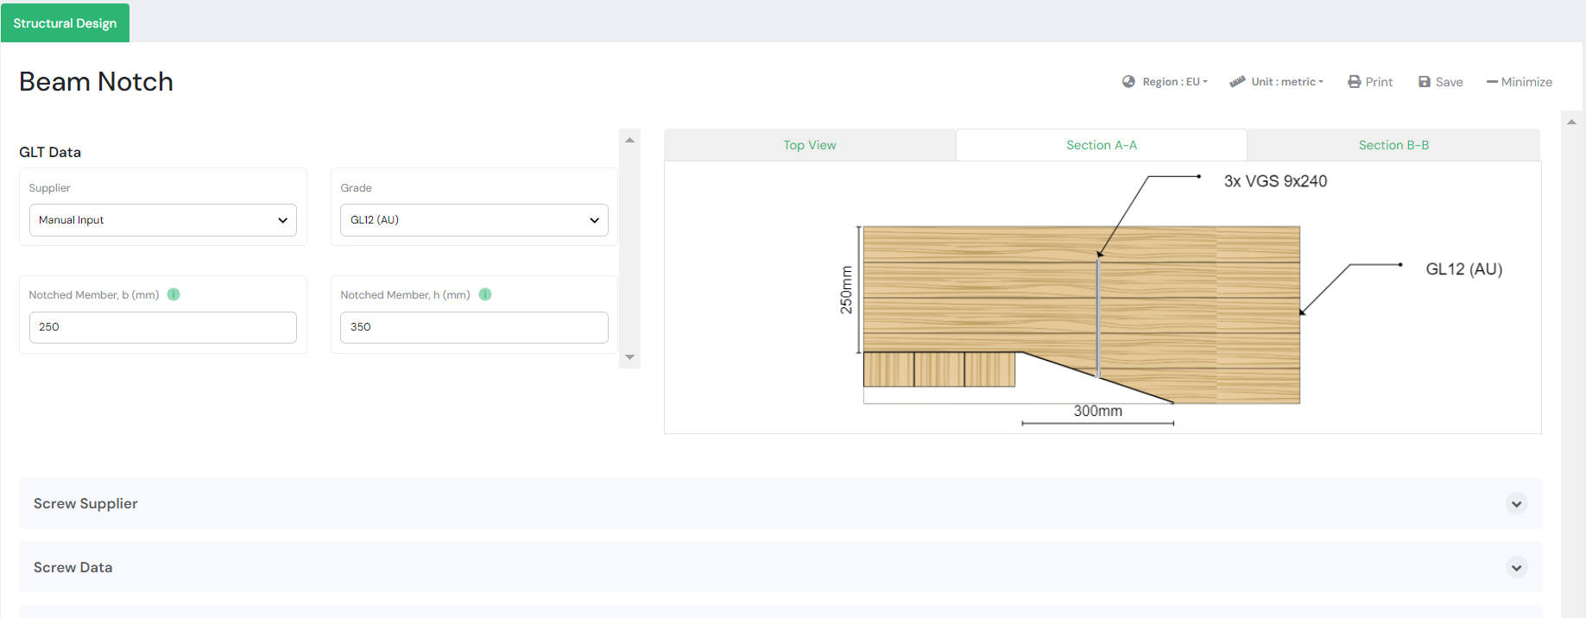The height and width of the screenshot is (618, 1586).
Task: Click the ruler icon beside Unit
Action: point(1237,82)
